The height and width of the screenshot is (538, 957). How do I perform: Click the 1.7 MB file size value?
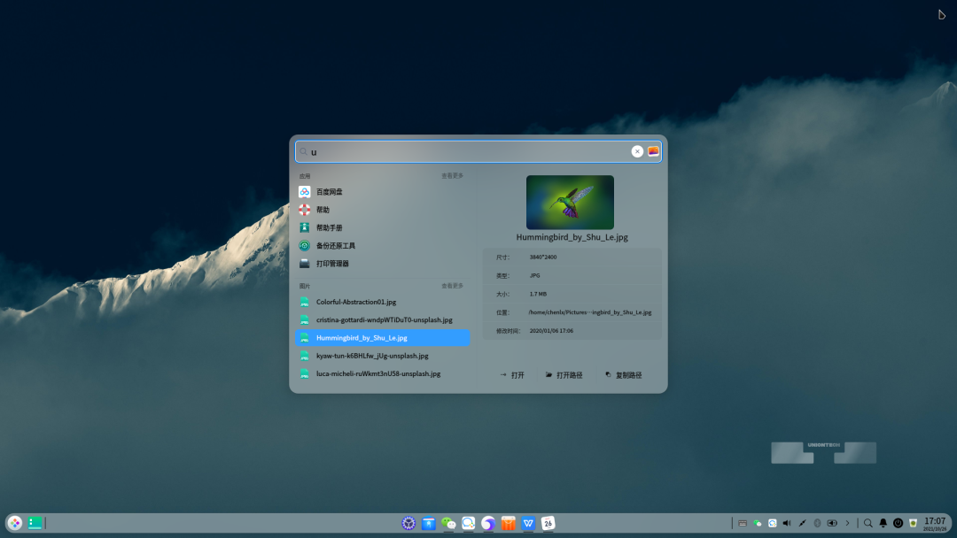[x=539, y=294]
